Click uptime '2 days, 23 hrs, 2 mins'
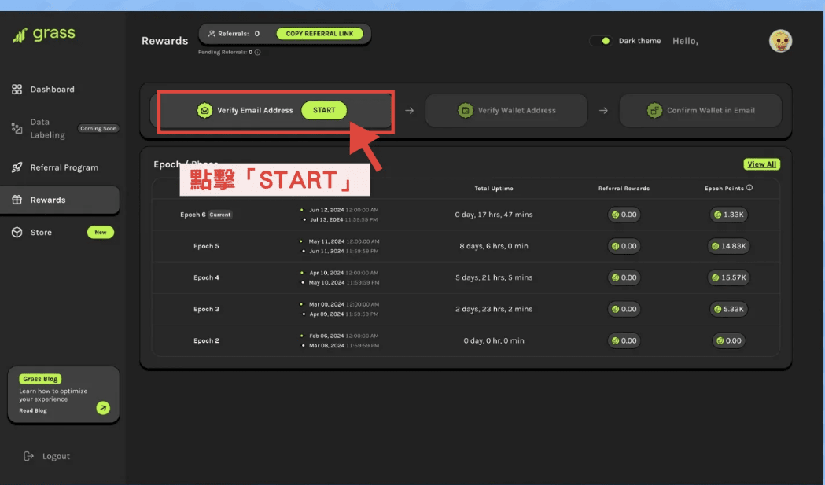825x485 pixels. point(494,309)
